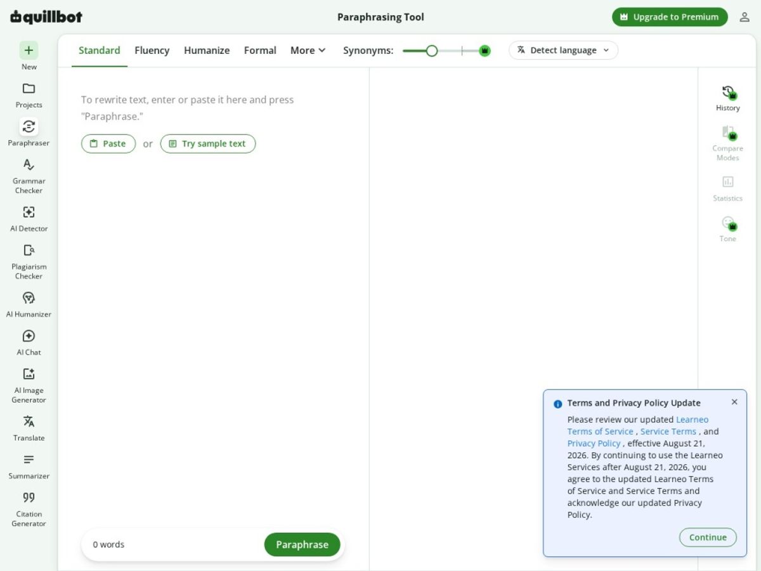Open the AI Image Generator tool

coord(29,385)
